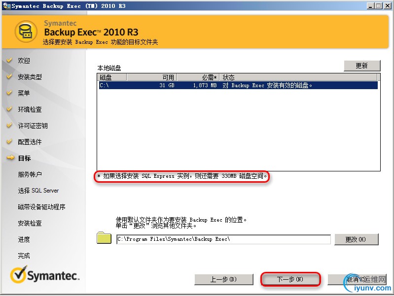Click the 必需* column header

199,77
